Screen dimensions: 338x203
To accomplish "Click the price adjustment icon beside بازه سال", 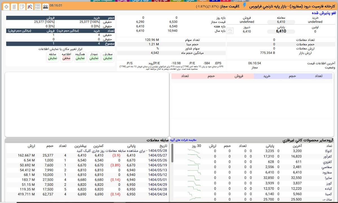I will [x=230, y=31].
